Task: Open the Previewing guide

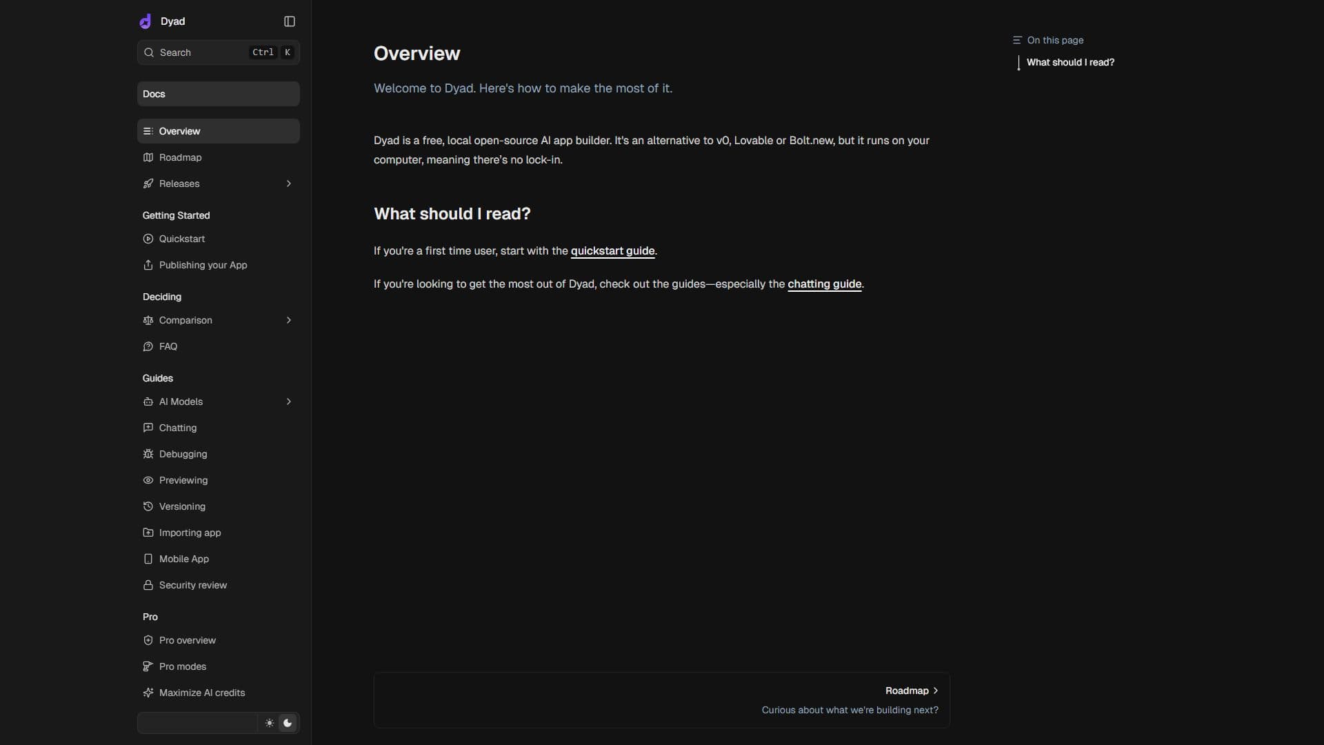Action: click(x=219, y=480)
